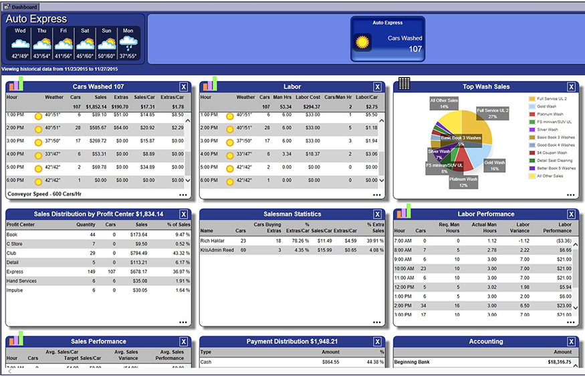
Task: Open the ellipsis menu on Cars Washed panel
Action: pos(183,195)
